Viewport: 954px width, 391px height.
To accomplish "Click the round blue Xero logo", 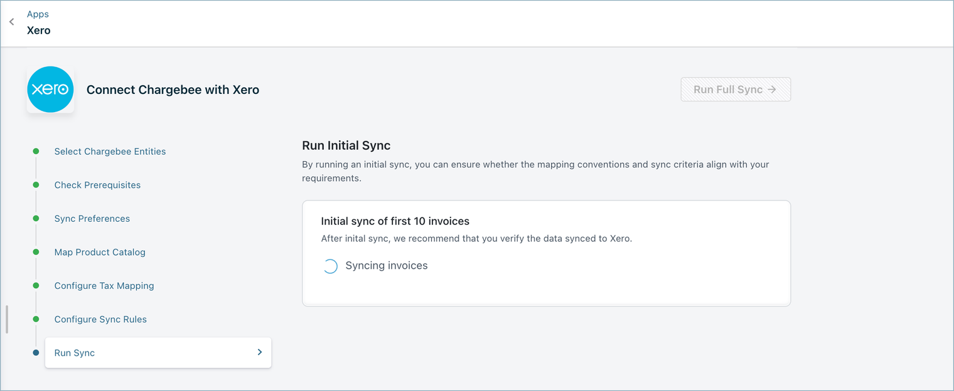I will 50,90.
